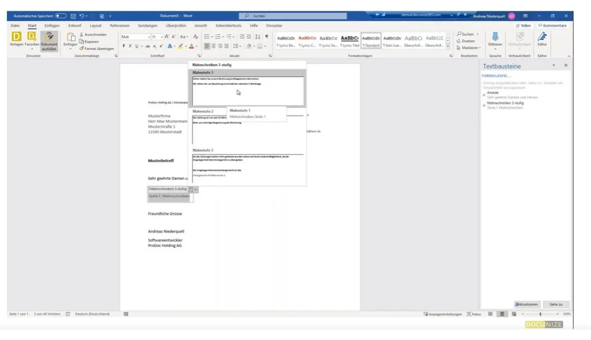
Task: Click the Diktieren microphone icon
Action: (495, 37)
